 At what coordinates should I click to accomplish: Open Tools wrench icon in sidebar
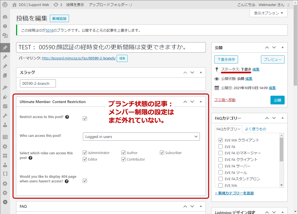click(5, 116)
